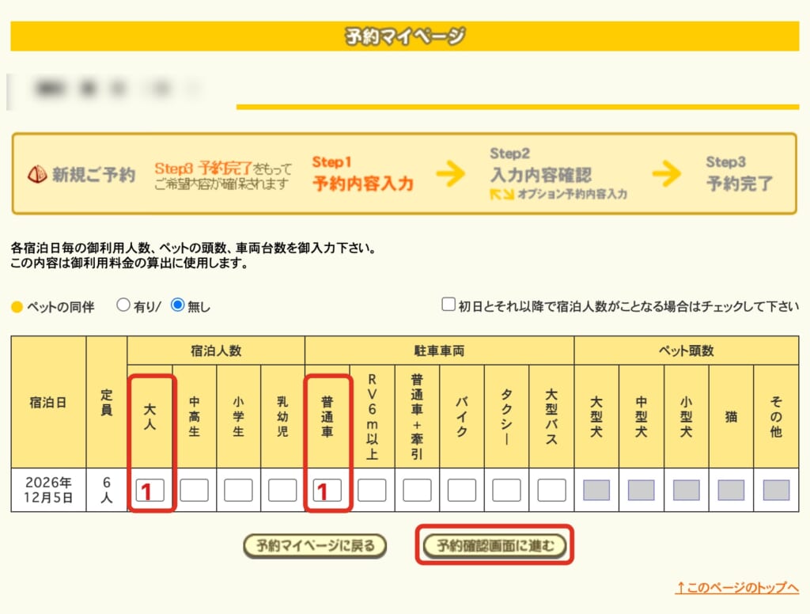Select the pet 有り radio button

pyautogui.click(x=123, y=305)
